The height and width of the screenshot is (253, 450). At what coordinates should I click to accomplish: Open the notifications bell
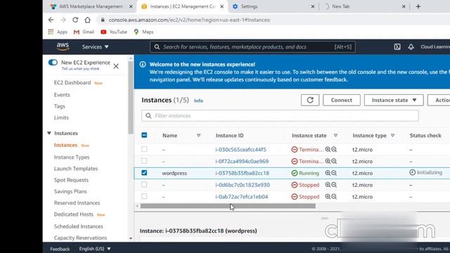coord(411,47)
